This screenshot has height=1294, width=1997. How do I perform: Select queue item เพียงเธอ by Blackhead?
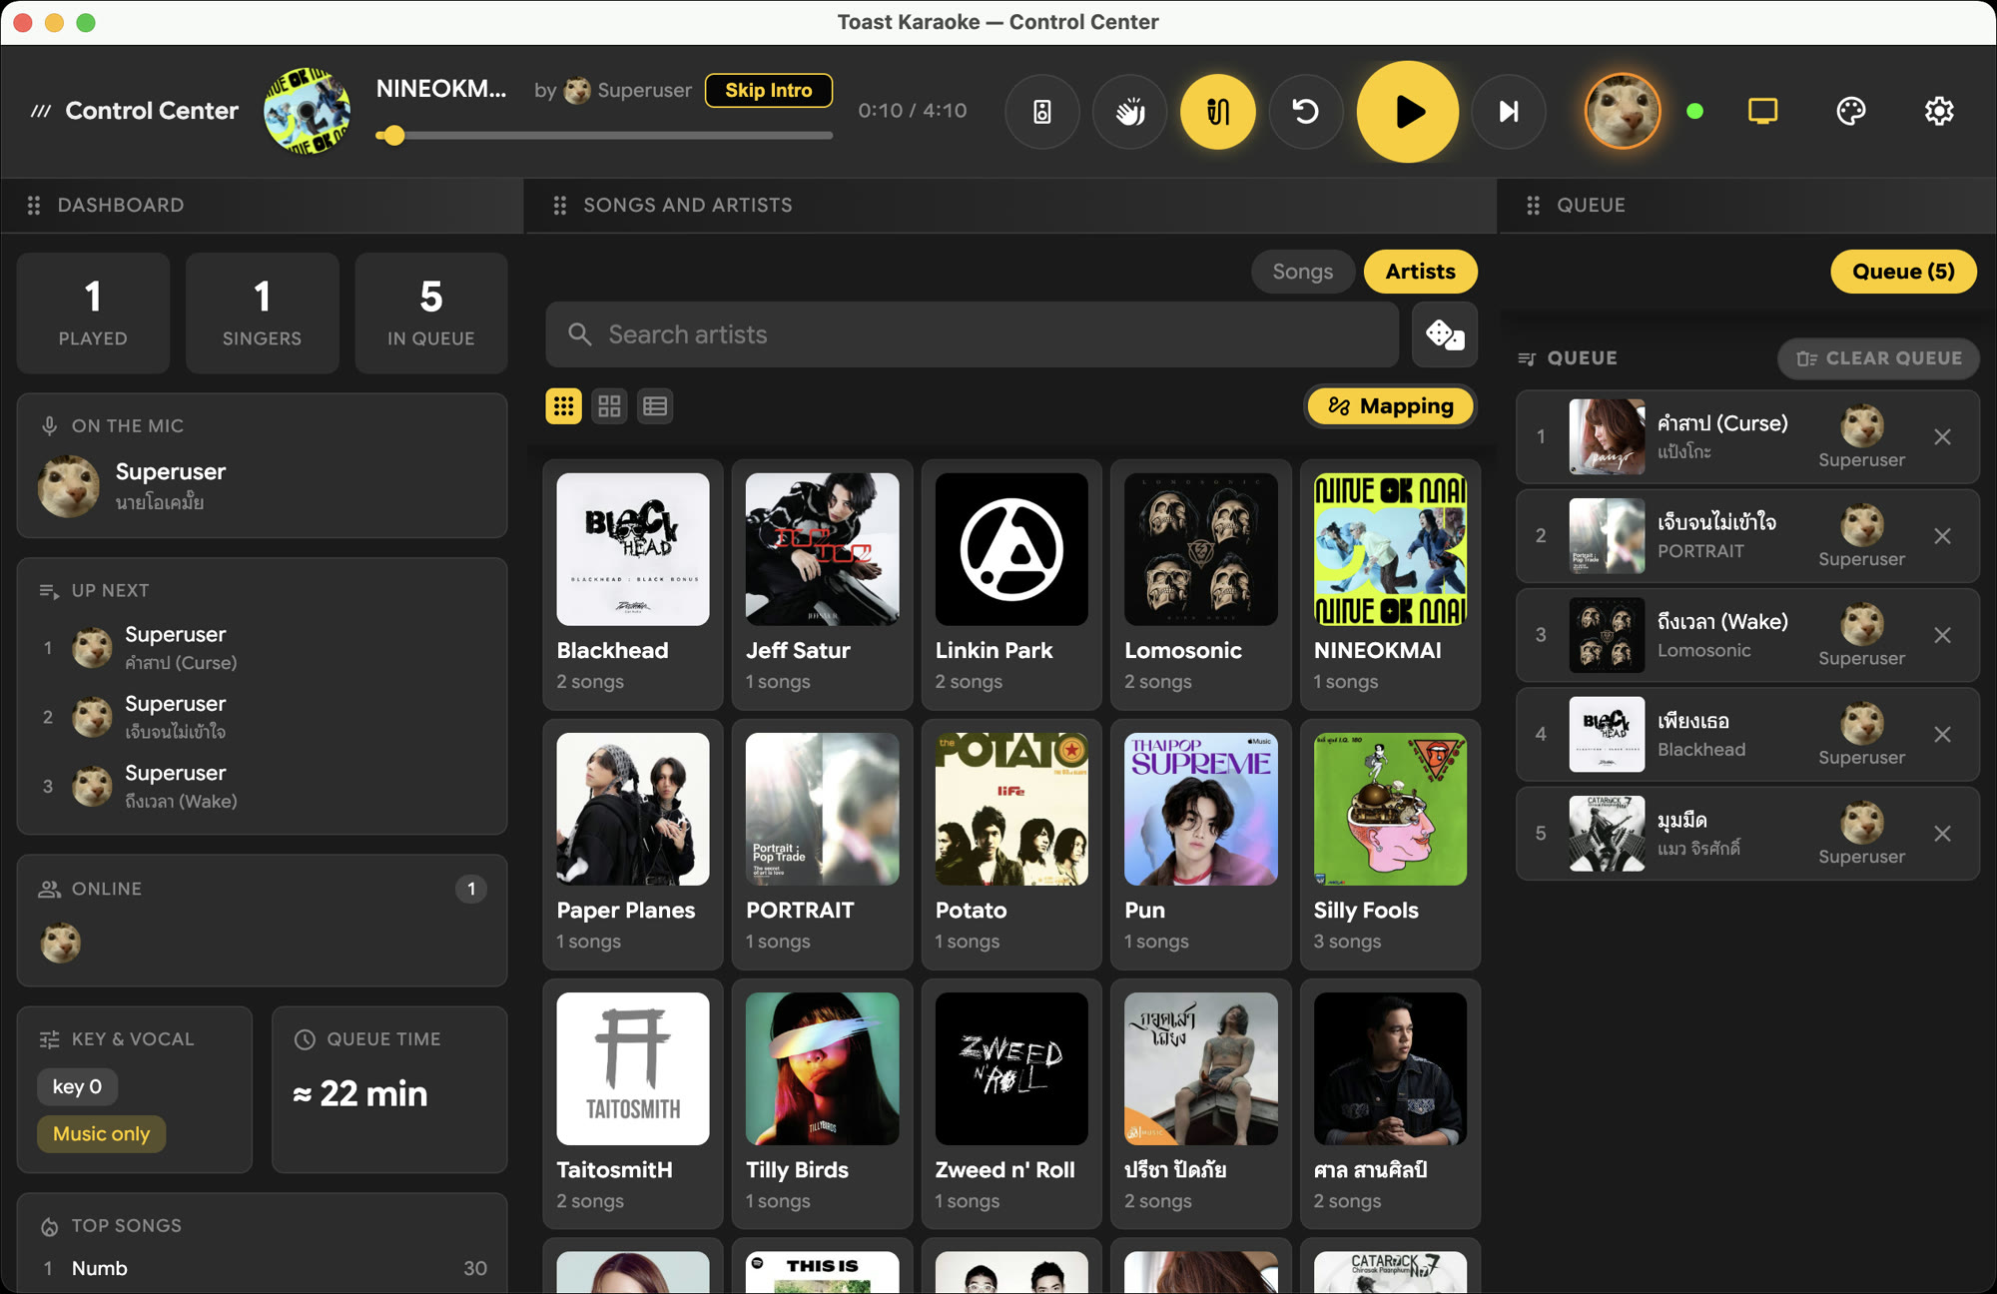coord(1747,735)
